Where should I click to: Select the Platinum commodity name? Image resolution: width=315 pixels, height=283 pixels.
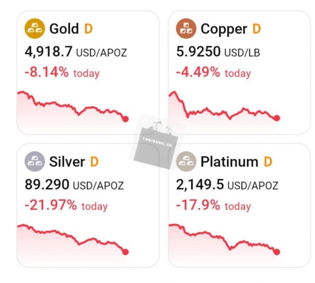pos(229,162)
